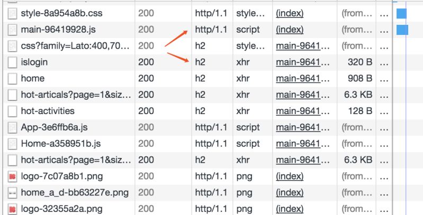Open the (index) initiator link for style-8a954a8b.css

coord(290,13)
